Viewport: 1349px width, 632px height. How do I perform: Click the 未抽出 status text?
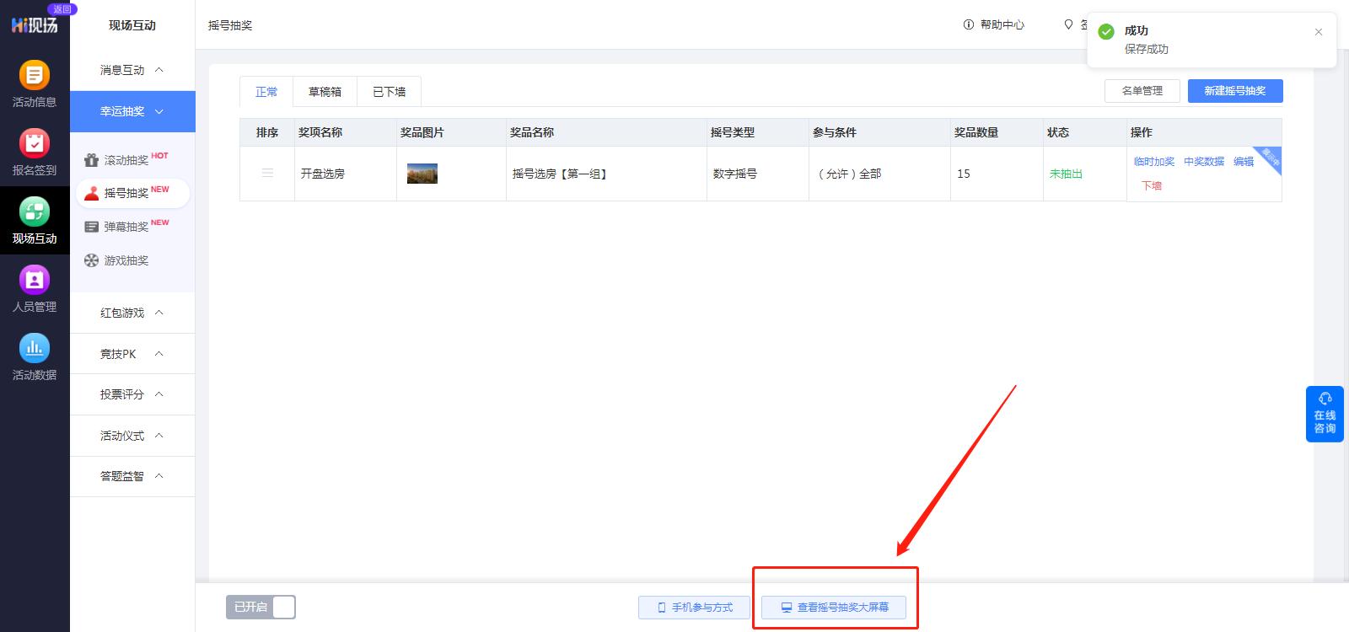[1066, 174]
